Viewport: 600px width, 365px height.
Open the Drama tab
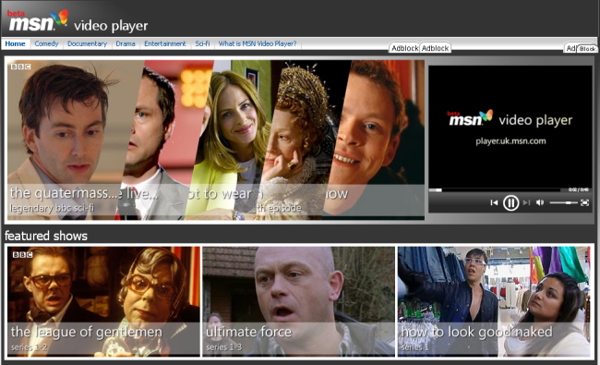click(126, 43)
